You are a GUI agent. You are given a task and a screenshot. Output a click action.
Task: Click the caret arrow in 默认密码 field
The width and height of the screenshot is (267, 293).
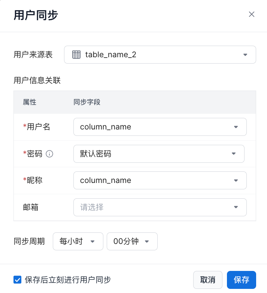tap(234, 154)
